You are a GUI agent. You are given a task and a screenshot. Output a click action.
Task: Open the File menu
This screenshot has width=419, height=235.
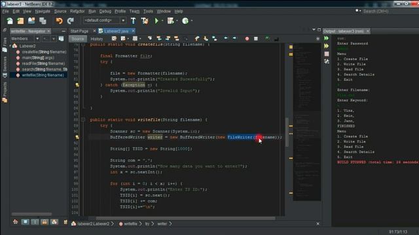coord(5,11)
